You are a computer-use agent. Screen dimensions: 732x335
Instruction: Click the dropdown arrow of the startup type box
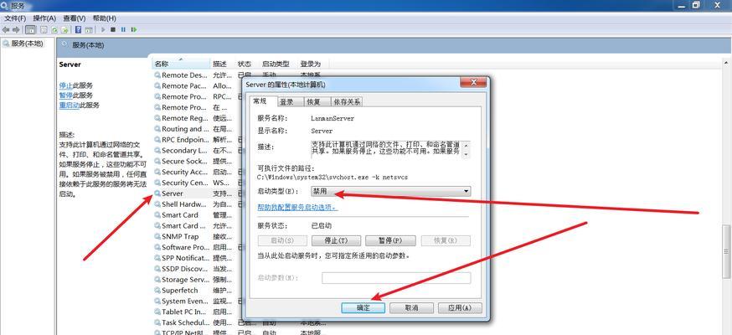pos(466,191)
